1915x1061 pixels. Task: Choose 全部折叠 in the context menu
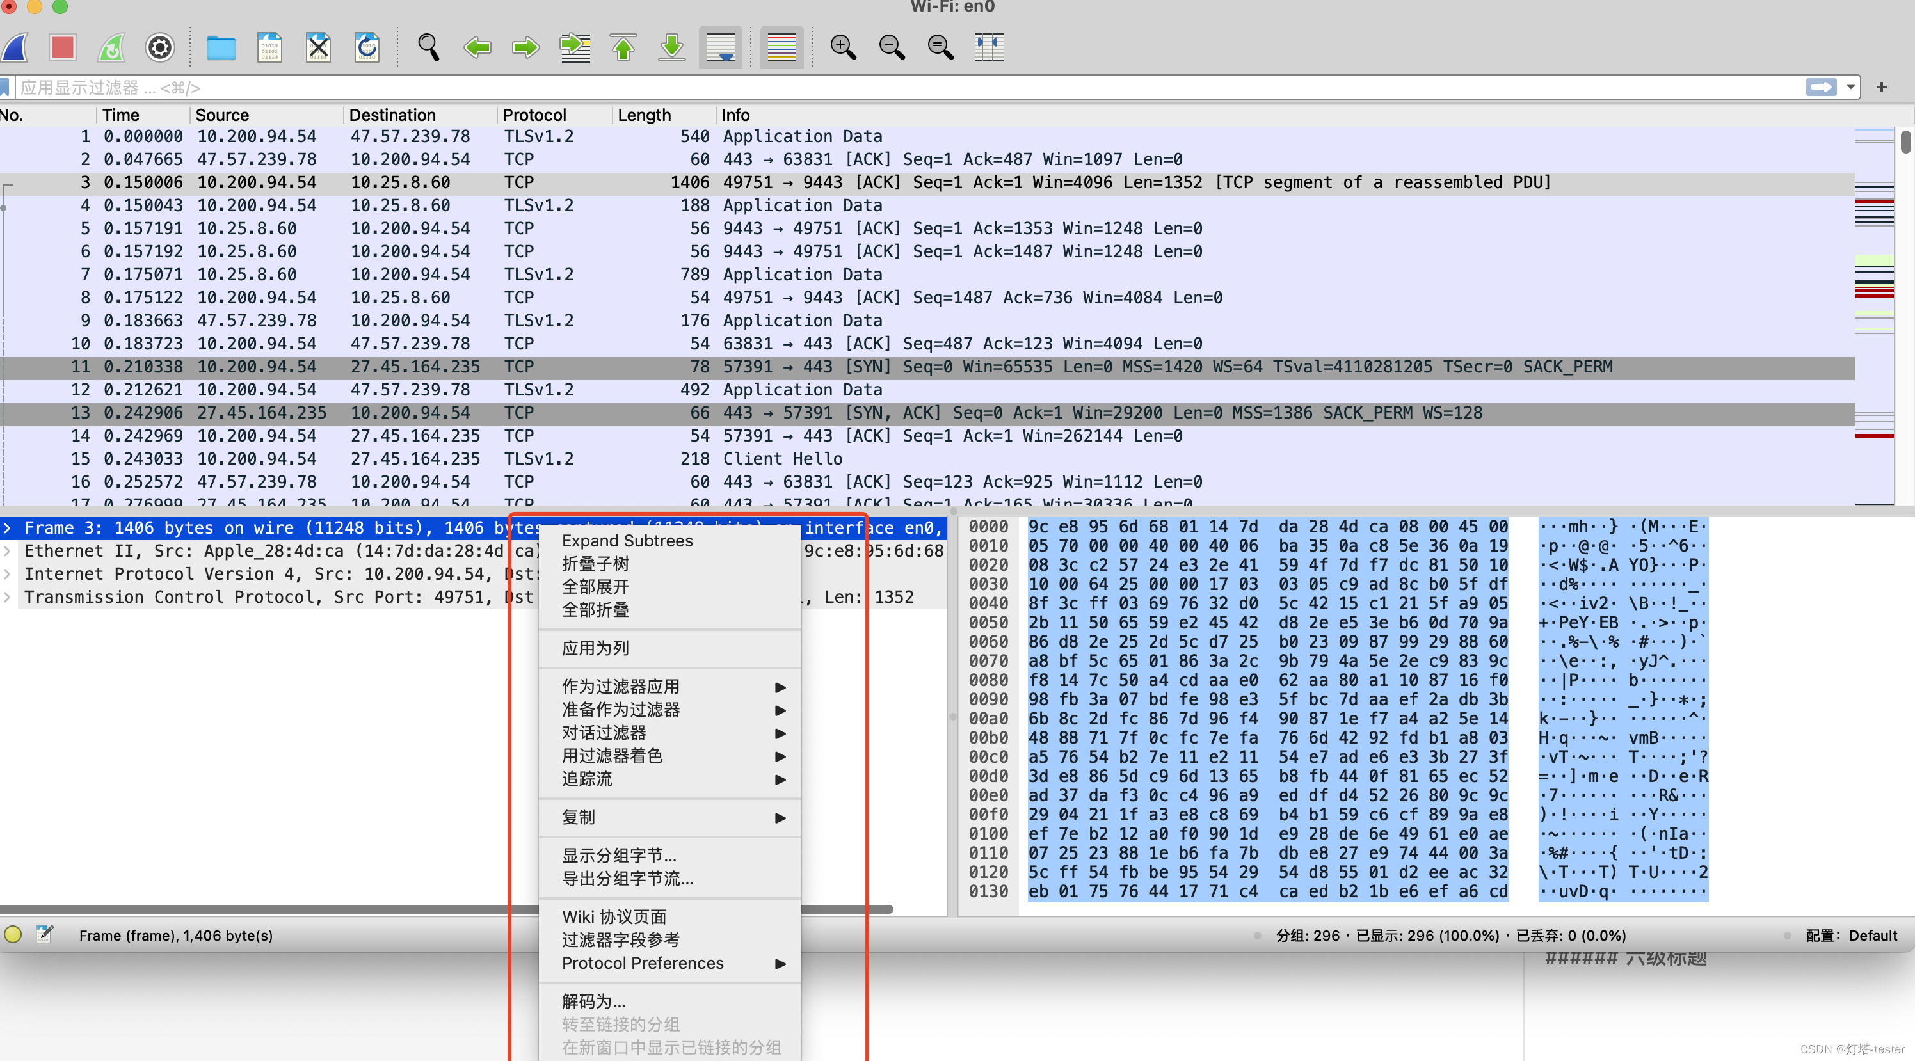[x=670, y=610]
